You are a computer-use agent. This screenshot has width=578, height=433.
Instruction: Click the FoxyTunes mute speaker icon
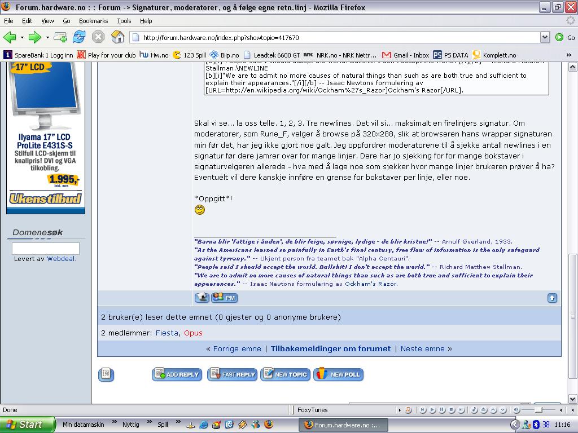pyautogui.click(x=517, y=410)
